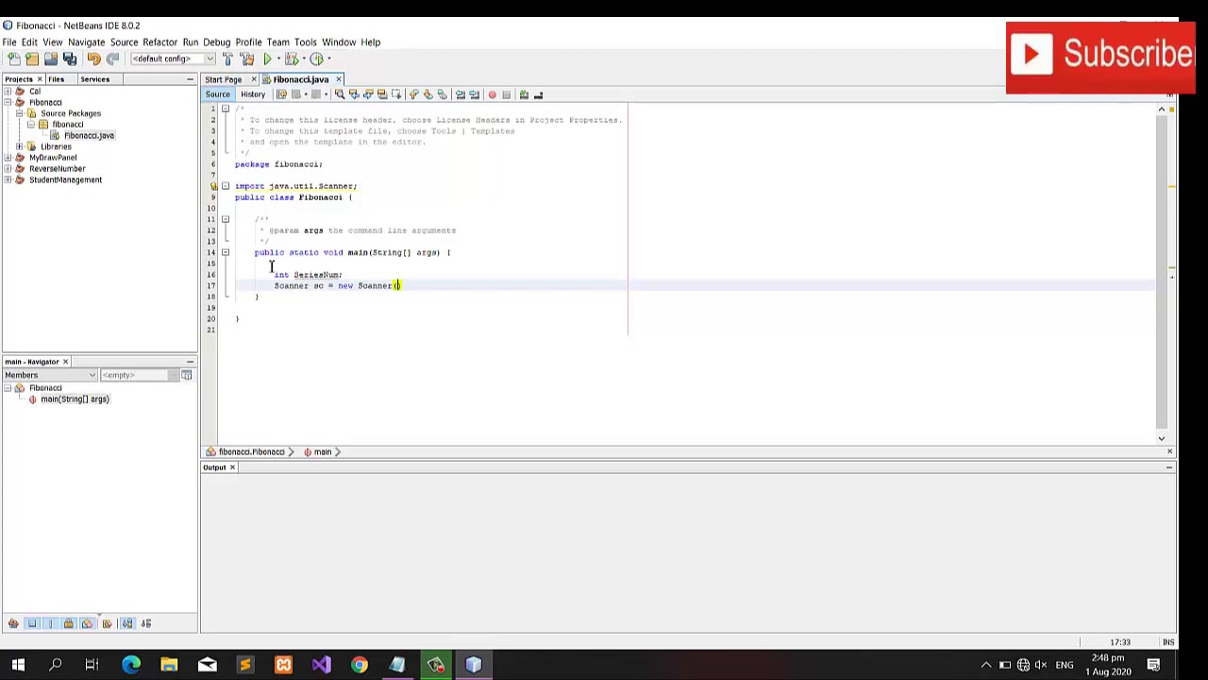The image size is (1208, 680).
Task: Toggle Show Inherited Members in Navigator
Action: (13, 623)
